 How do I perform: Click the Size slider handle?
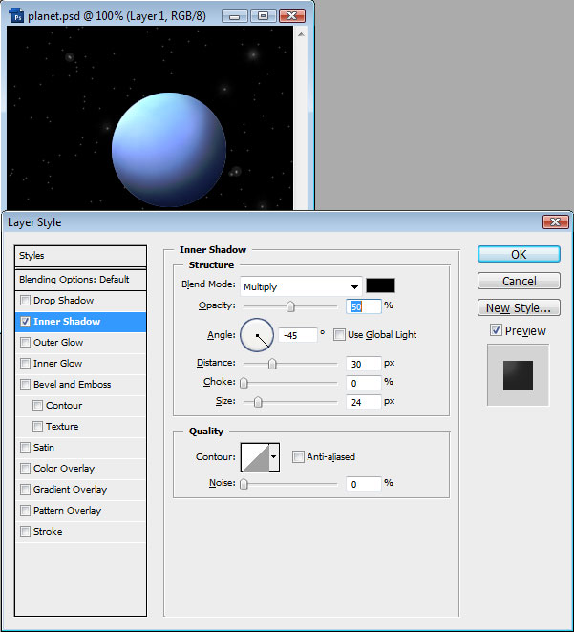(258, 402)
